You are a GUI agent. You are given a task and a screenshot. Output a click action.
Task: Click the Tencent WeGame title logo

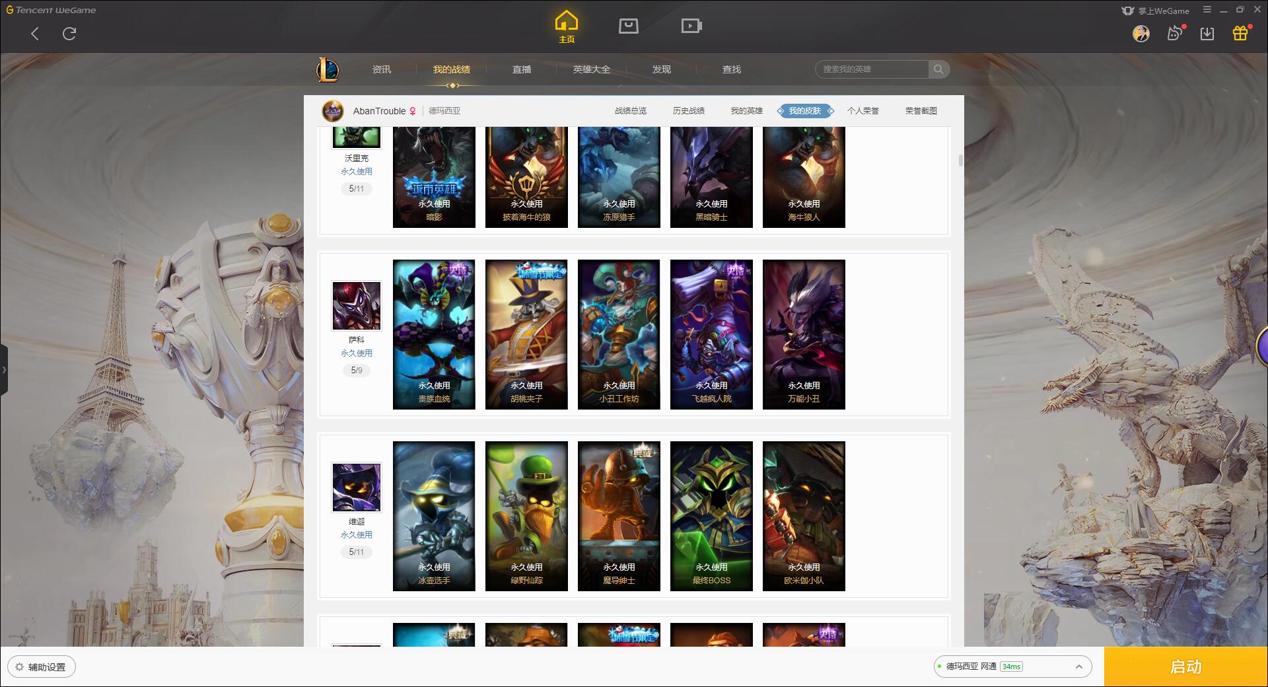pyautogui.click(x=51, y=10)
